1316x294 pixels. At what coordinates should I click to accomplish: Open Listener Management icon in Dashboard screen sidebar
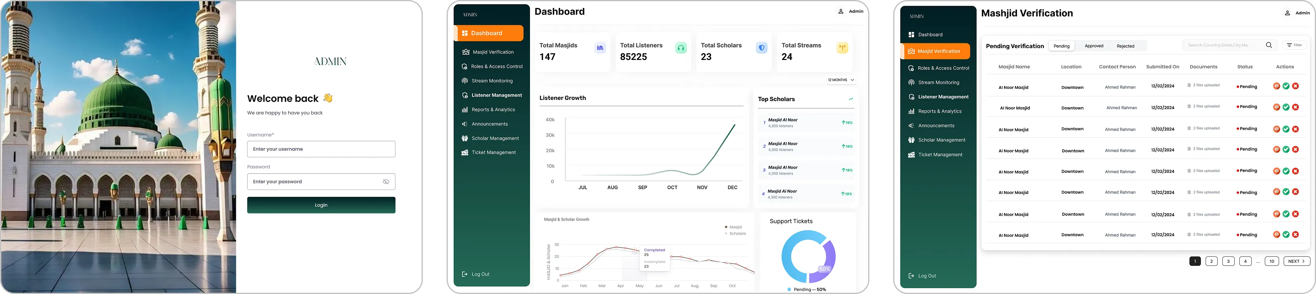point(465,96)
